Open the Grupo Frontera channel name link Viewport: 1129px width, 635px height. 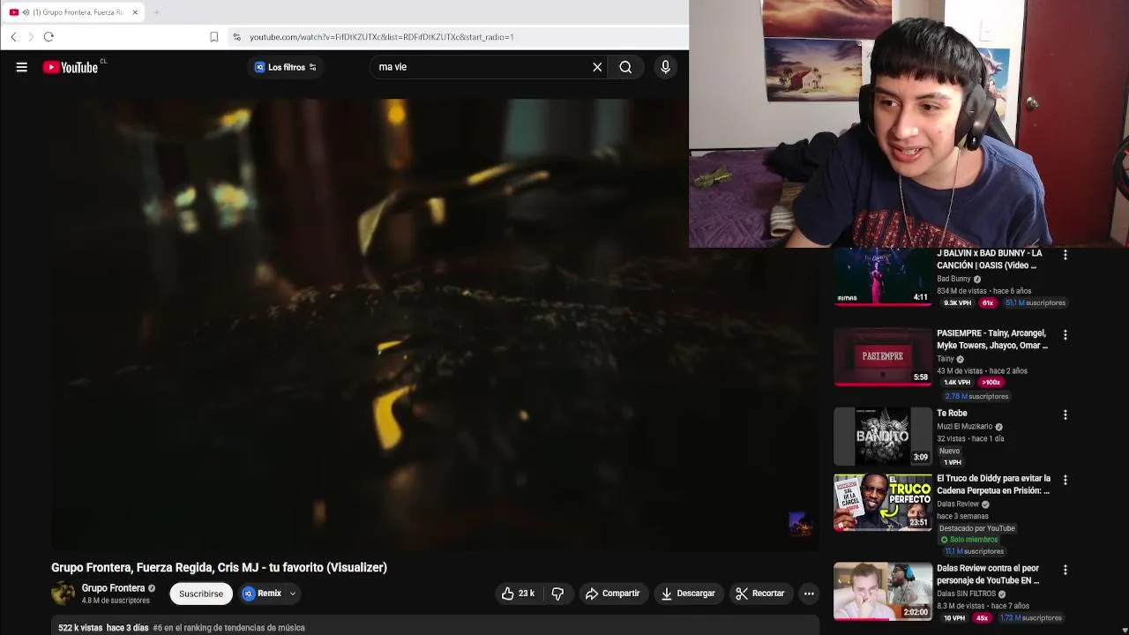(x=113, y=588)
